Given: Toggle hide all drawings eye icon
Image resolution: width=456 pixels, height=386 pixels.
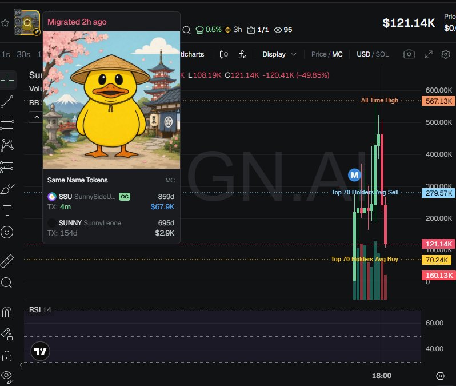Looking at the screenshot, I should click(x=7, y=377).
